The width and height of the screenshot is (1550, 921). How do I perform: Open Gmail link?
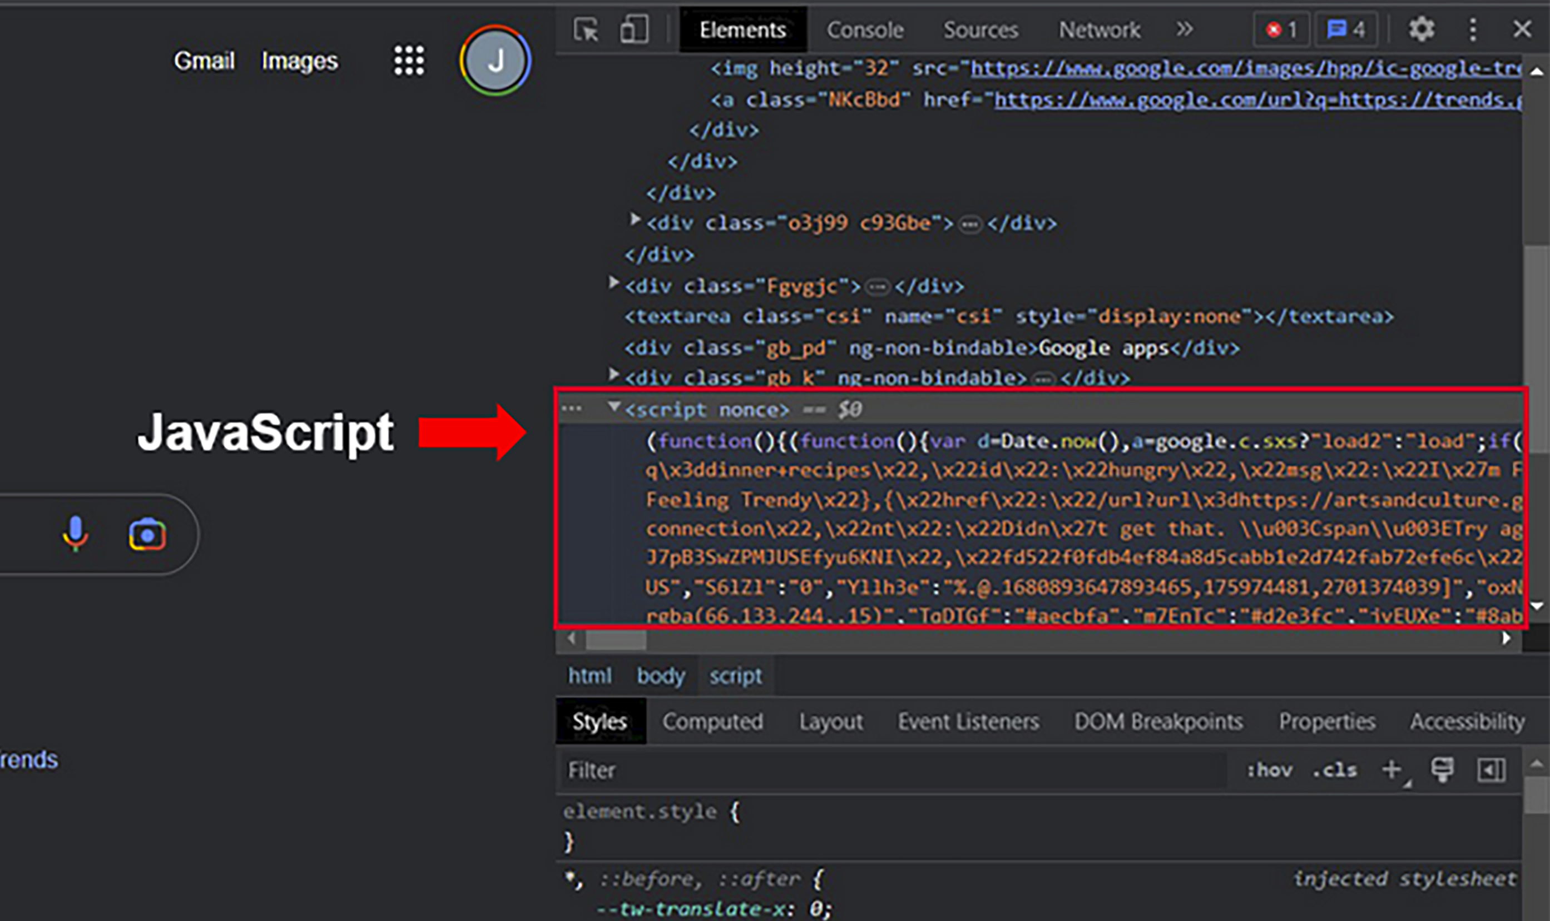pyautogui.click(x=205, y=60)
